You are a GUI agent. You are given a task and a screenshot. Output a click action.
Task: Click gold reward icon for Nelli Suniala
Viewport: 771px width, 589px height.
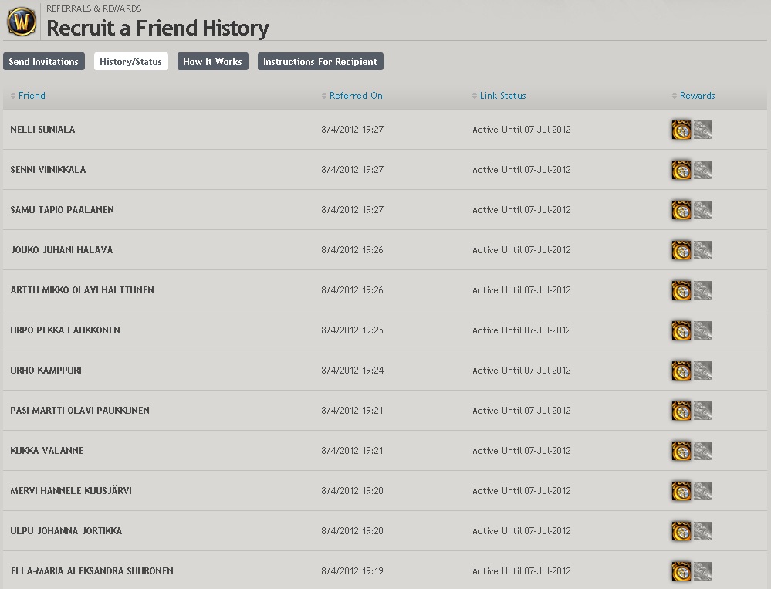coord(681,130)
